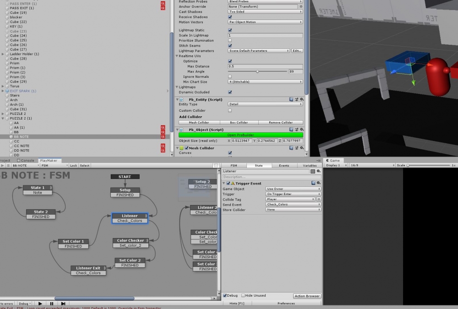Viewport: 458px width, 309px height.
Task: Open Min Chart Size dropdown
Action: coord(265,82)
